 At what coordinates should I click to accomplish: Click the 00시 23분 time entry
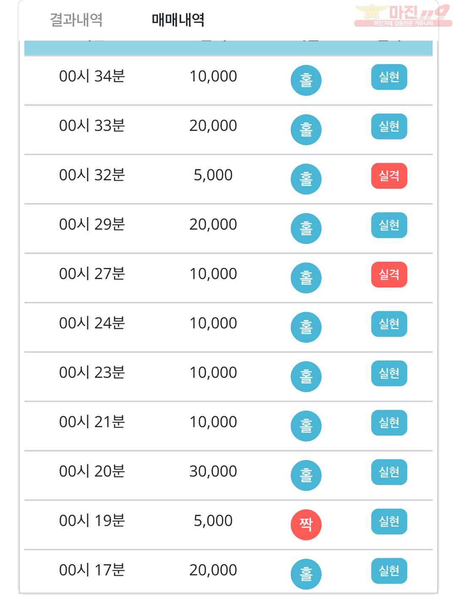tap(92, 372)
